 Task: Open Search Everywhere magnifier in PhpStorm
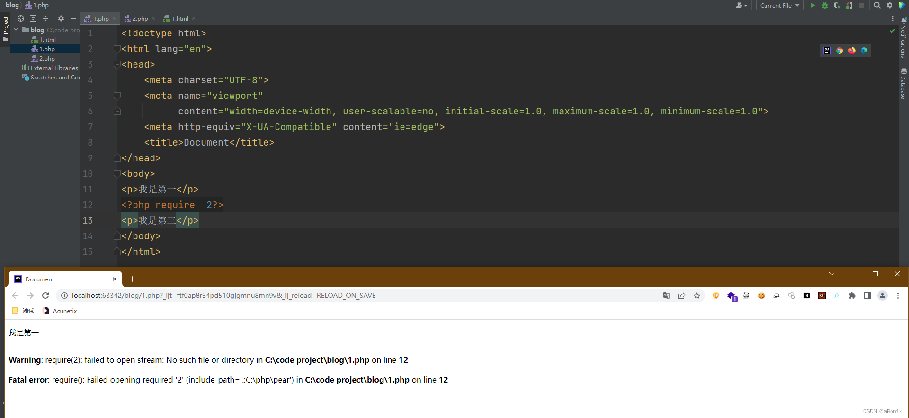877,5
